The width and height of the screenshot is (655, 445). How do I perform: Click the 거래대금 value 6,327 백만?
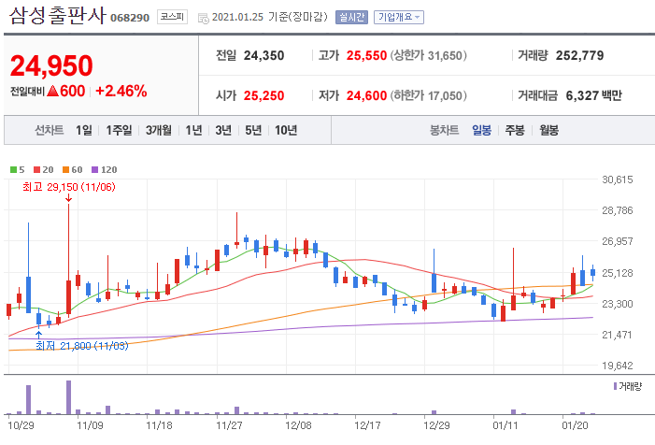[593, 95]
